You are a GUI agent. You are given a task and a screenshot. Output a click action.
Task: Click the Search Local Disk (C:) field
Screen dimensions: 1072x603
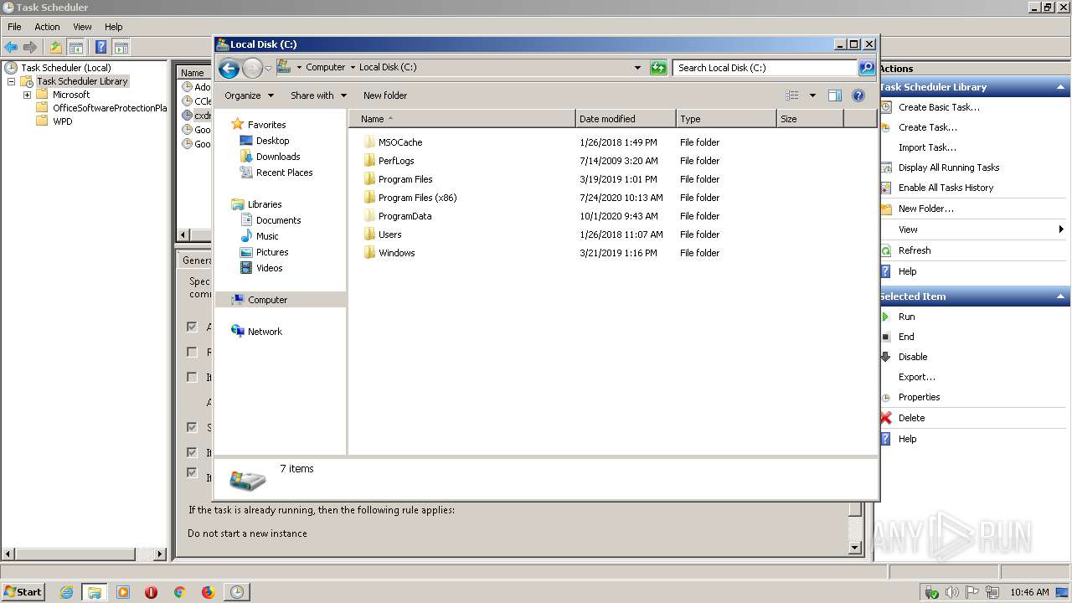765,68
